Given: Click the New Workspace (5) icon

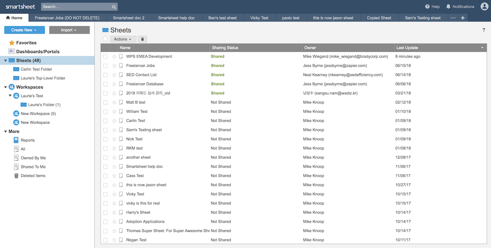Looking at the screenshot, I should tap(16, 114).
